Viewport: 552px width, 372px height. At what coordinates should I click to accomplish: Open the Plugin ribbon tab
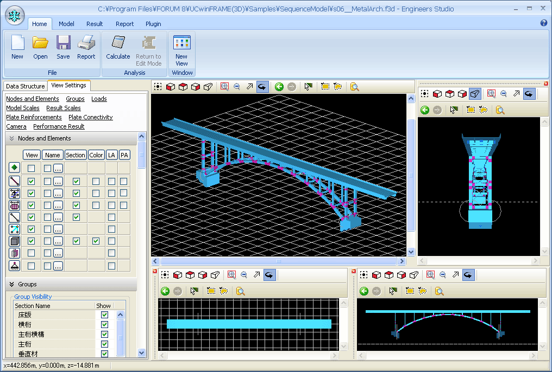click(154, 24)
